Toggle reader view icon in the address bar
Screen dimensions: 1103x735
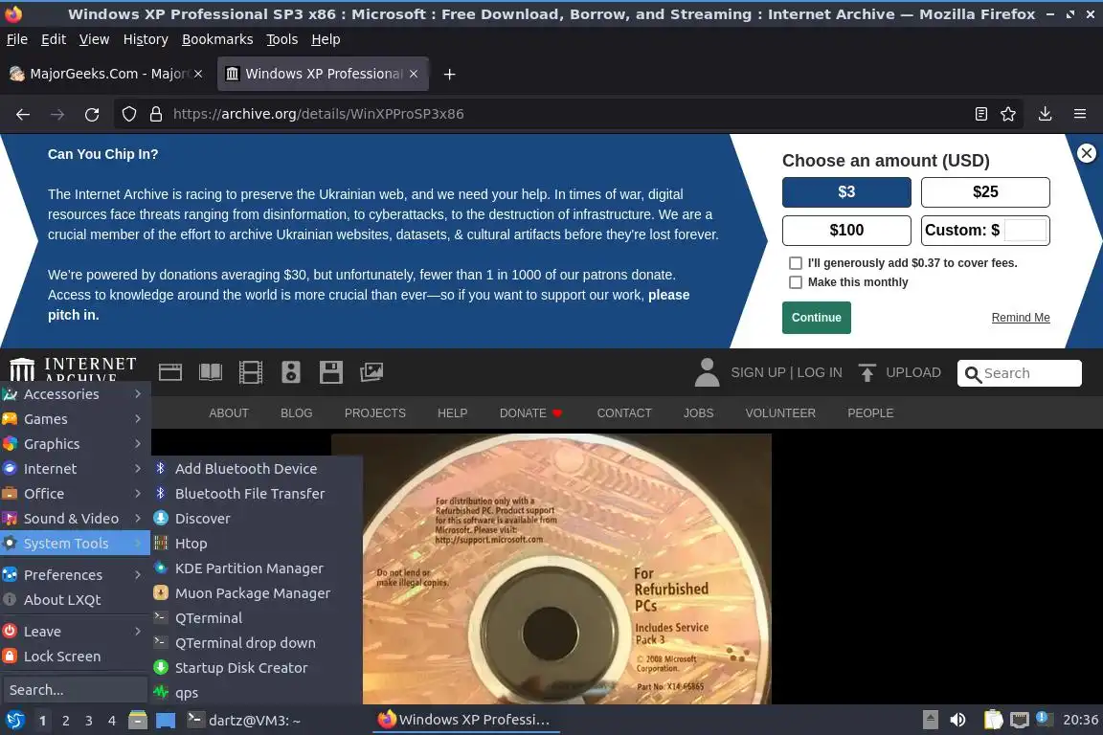pos(981,114)
